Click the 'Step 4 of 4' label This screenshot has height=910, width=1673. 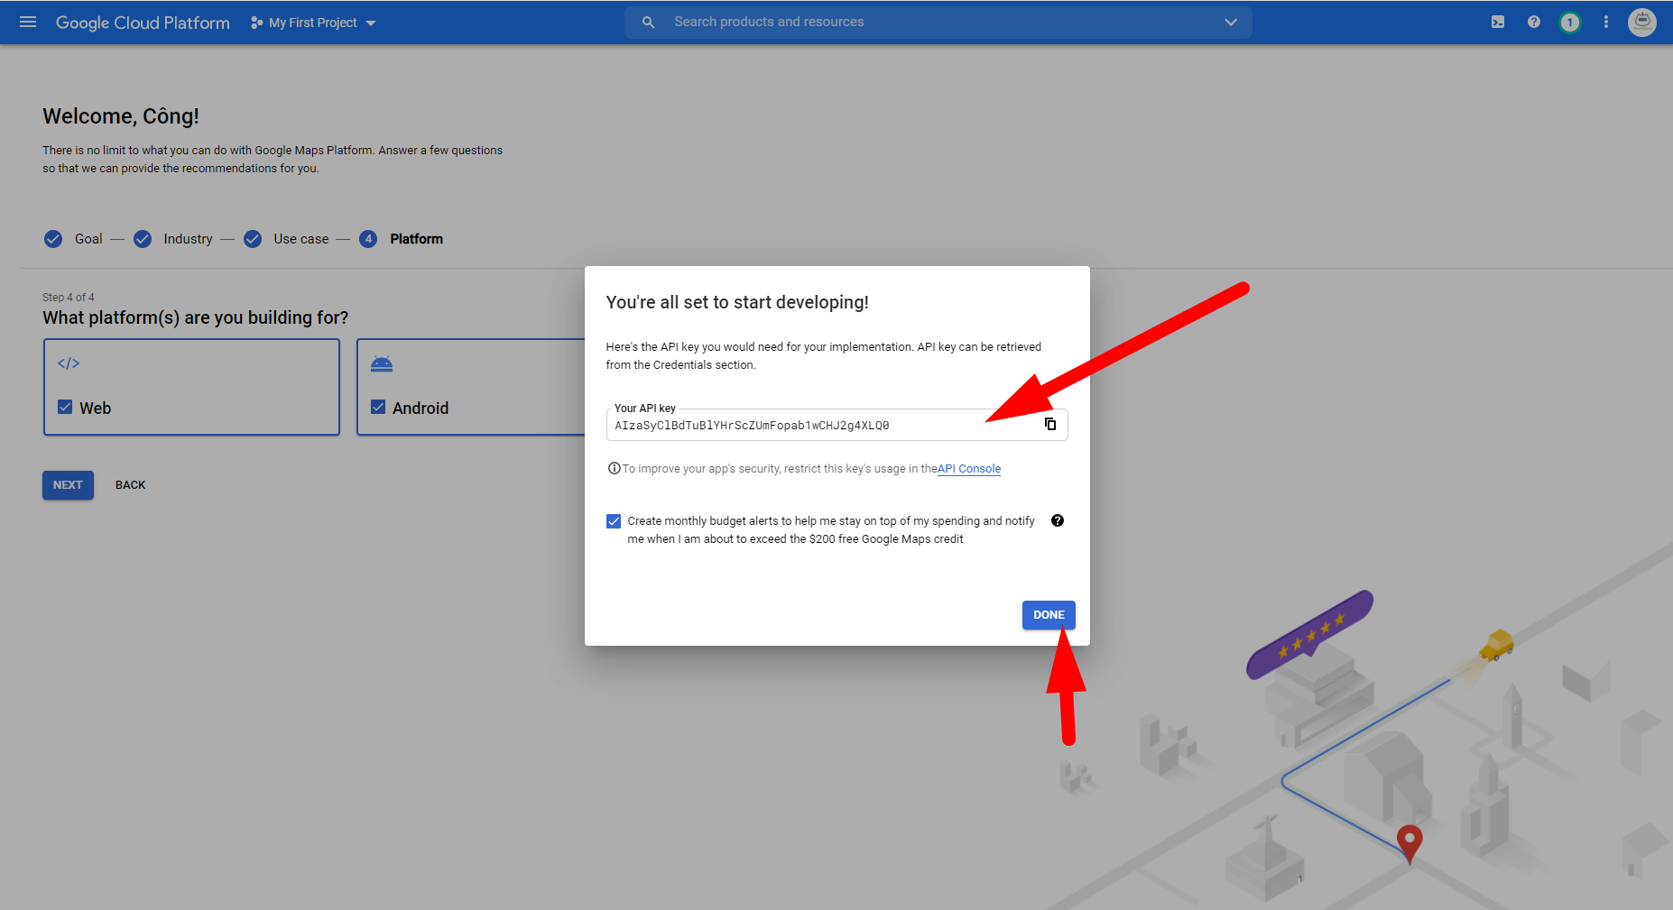[x=69, y=298]
